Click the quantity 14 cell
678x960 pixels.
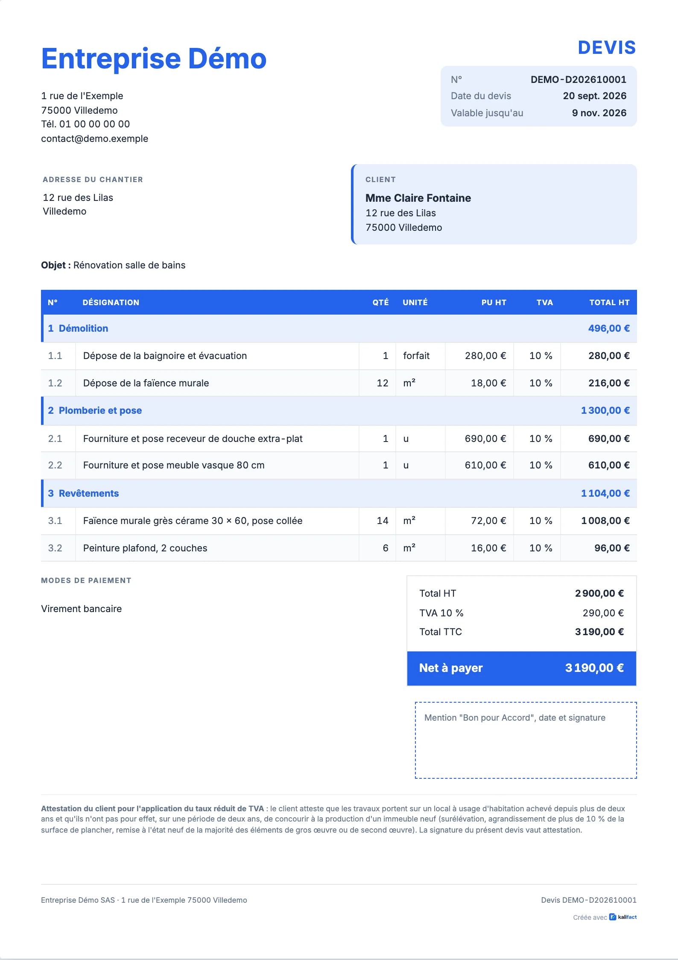(377, 521)
